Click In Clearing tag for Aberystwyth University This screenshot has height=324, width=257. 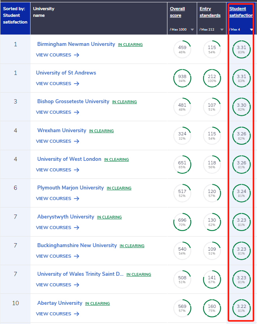(110, 217)
